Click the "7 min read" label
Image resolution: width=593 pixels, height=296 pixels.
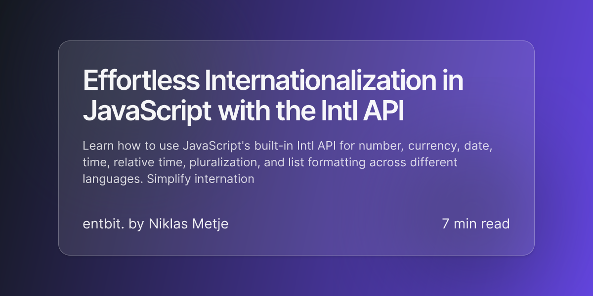(476, 224)
